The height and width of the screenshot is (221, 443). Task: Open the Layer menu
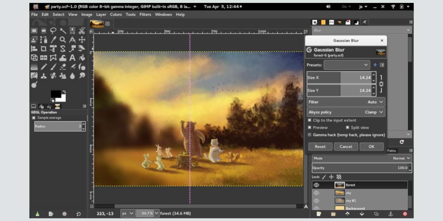pyautogui.click(x=101, y=14)
